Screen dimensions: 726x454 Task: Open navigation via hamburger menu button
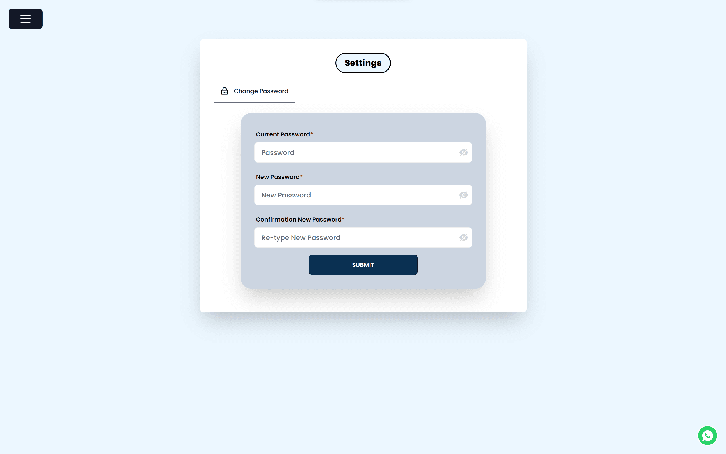pyautogui.click(x=25, y=18)
